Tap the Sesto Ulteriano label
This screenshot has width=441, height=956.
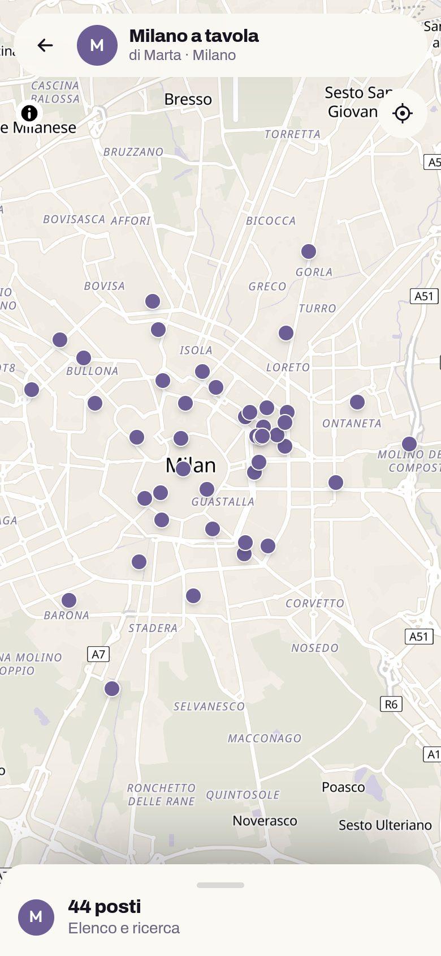coord(385,825)
